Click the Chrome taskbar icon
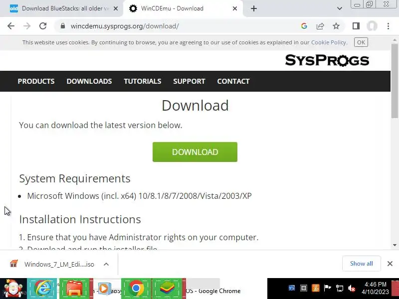The width and height of the screenshot is (399, 299). (136, 289)
